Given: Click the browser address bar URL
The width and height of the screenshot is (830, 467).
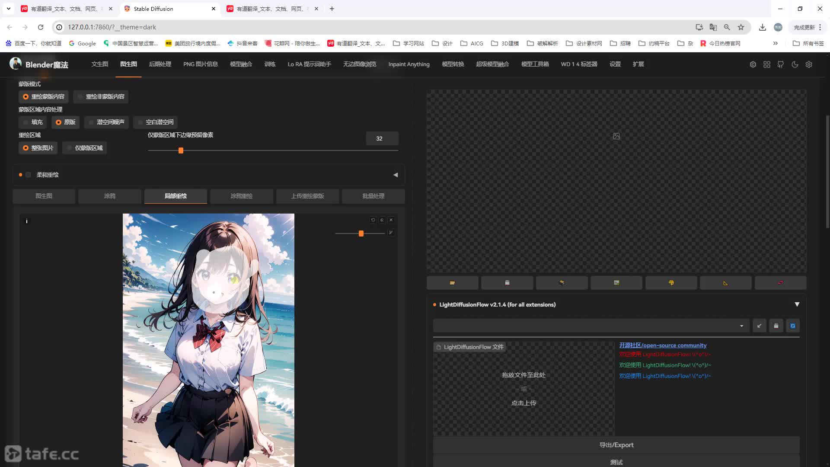Looking at the screenshot, I should click(112, 27).
